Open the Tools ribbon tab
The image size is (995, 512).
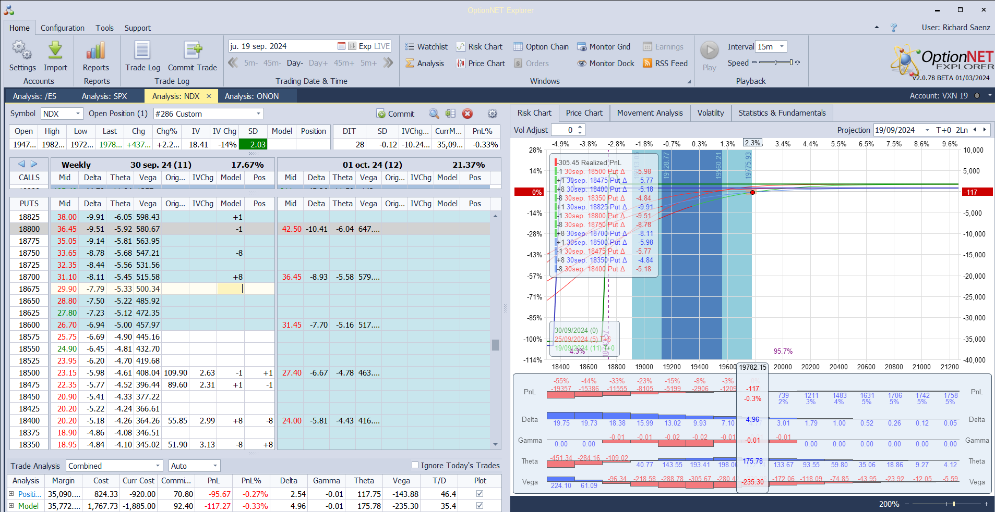point(104,28)
